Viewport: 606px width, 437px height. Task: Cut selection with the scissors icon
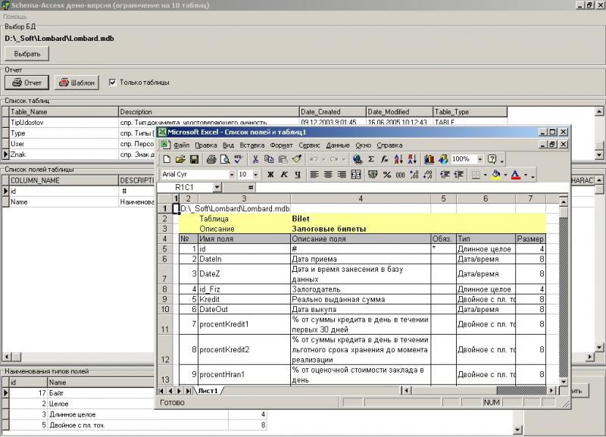[255, 159]
